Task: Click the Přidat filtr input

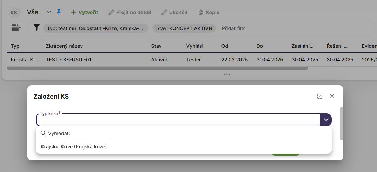Action: 233,28
